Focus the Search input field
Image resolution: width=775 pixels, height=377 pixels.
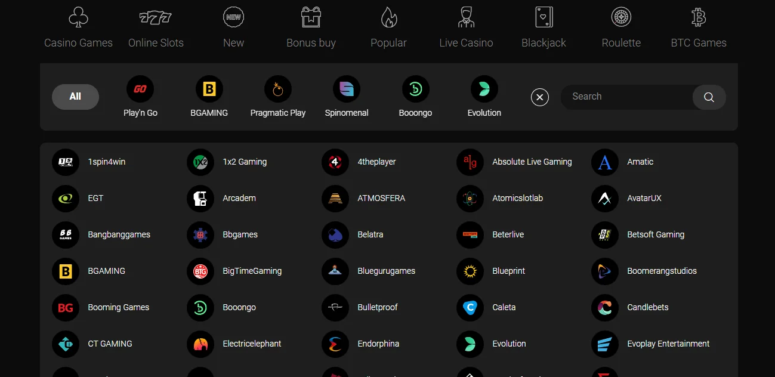point(626,97)
